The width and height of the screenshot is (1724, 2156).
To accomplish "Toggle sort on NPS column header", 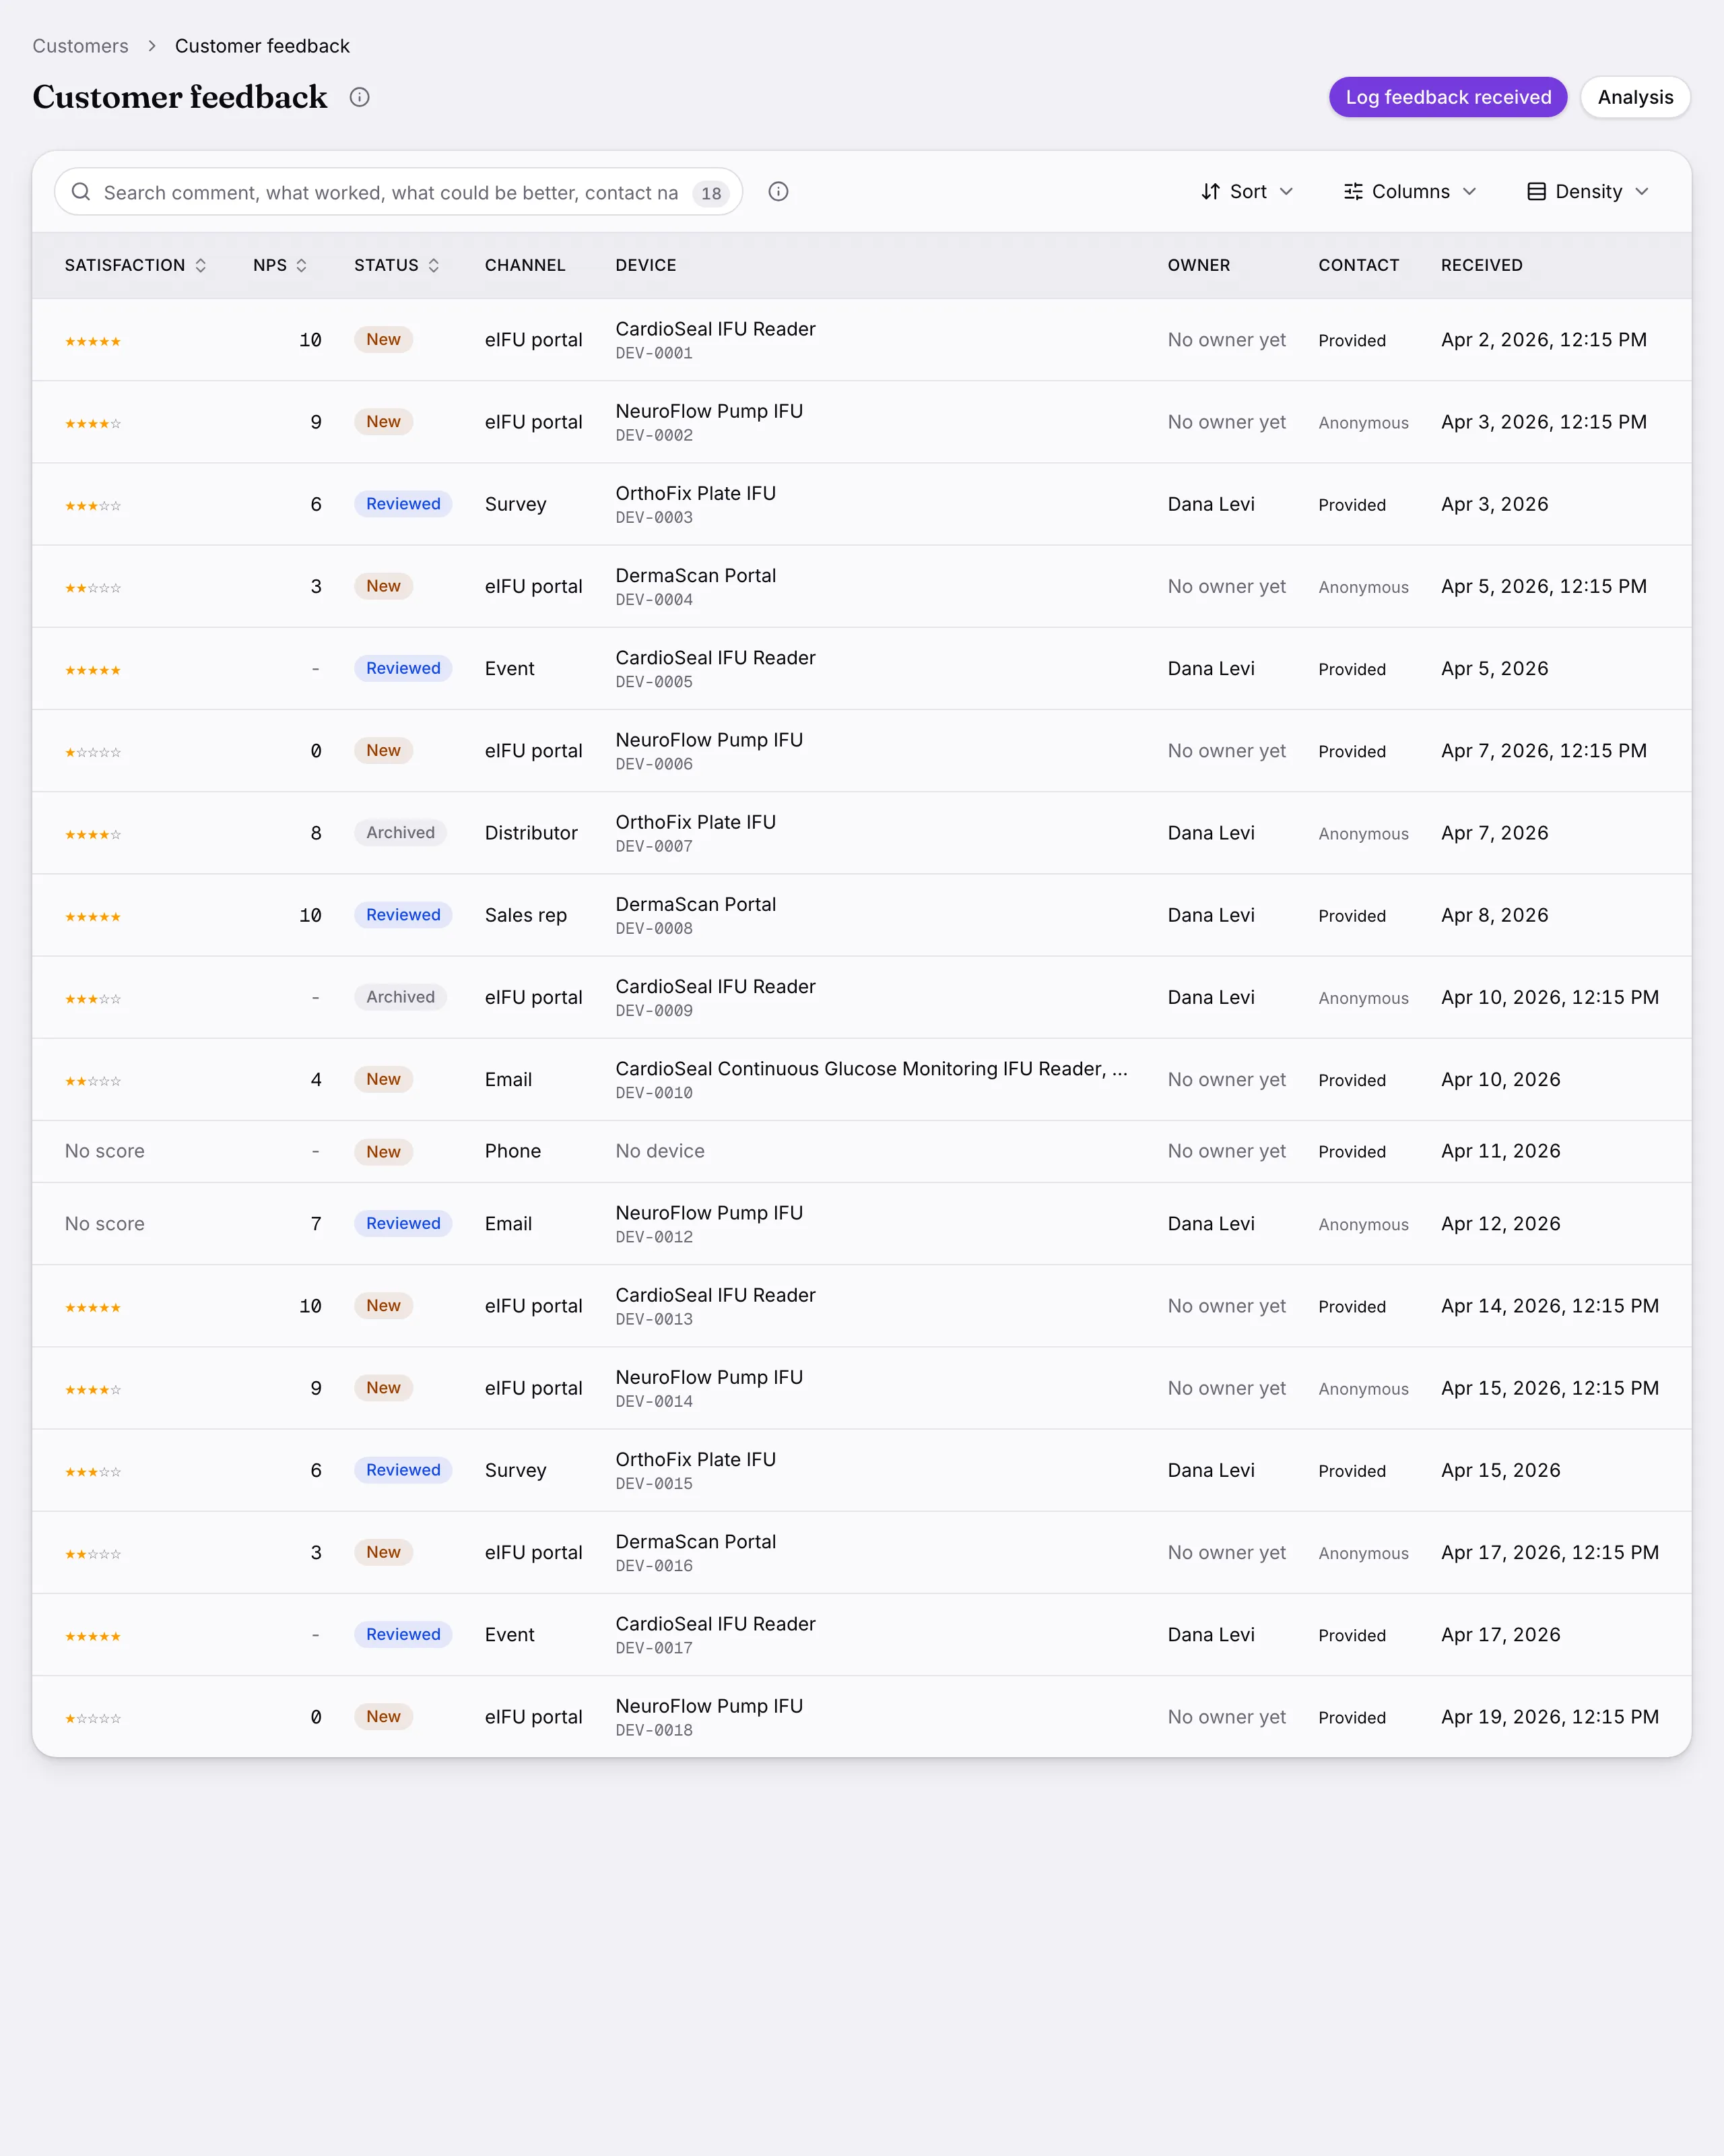I will coord(280,265).
